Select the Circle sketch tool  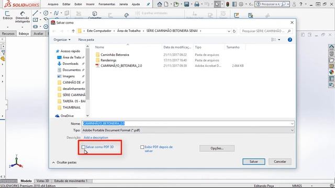(x=46, y=13)
